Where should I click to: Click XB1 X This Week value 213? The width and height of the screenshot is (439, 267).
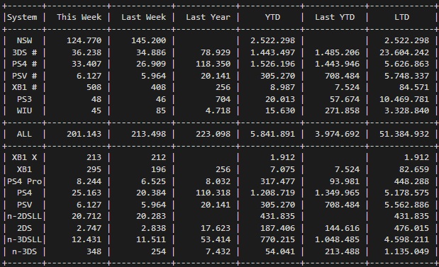pyautogui.click(x=94, y=157)
